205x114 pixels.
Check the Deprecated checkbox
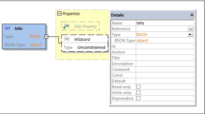(x=139, y=98)
